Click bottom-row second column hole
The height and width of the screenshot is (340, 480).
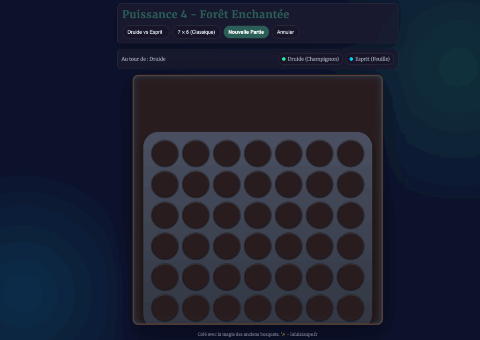pyautogui.click(x=195, y=308)
